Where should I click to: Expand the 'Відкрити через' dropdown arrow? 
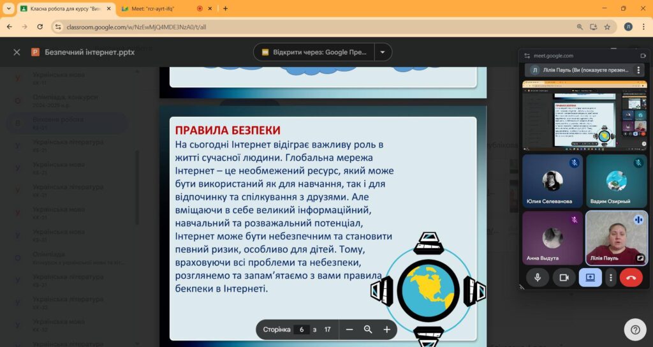click(383, 52)
